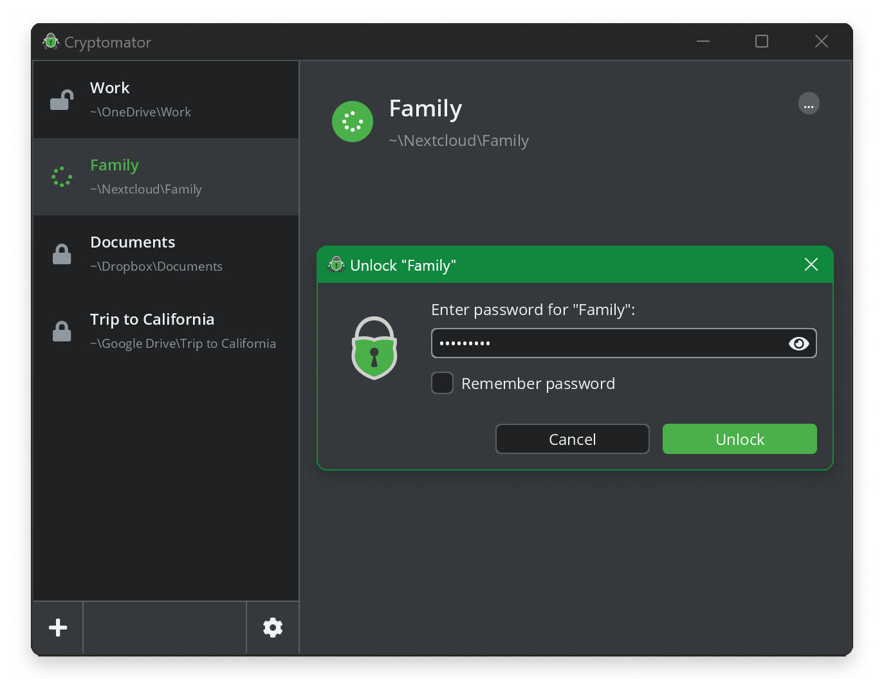Click the loading spinner icon beside Family in sidebar
884x679 pixels.
(62, 177)
